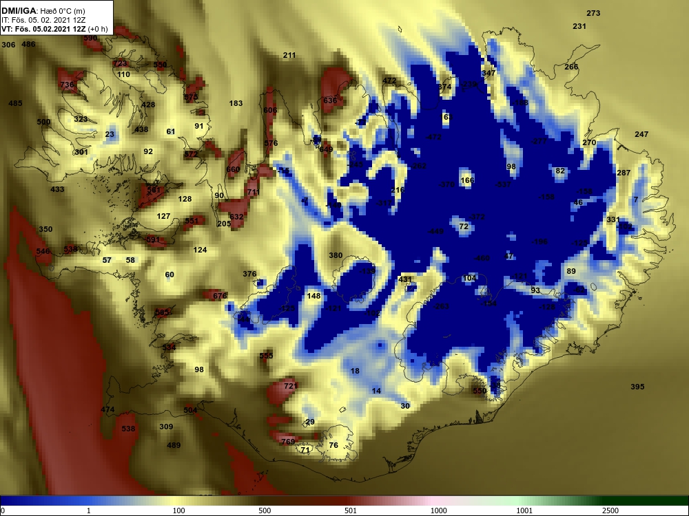This screenshot has width=689, height=516.
Task: Click the map value '273'
Action: 593,13
